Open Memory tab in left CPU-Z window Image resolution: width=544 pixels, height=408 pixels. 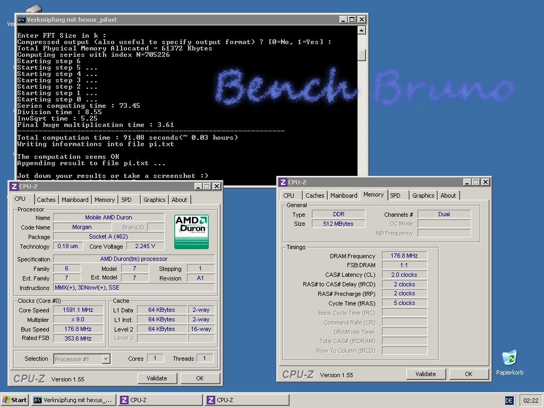105,200
